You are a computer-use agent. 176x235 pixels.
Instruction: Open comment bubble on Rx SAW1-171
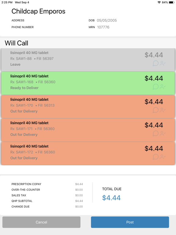click(156, 133)
